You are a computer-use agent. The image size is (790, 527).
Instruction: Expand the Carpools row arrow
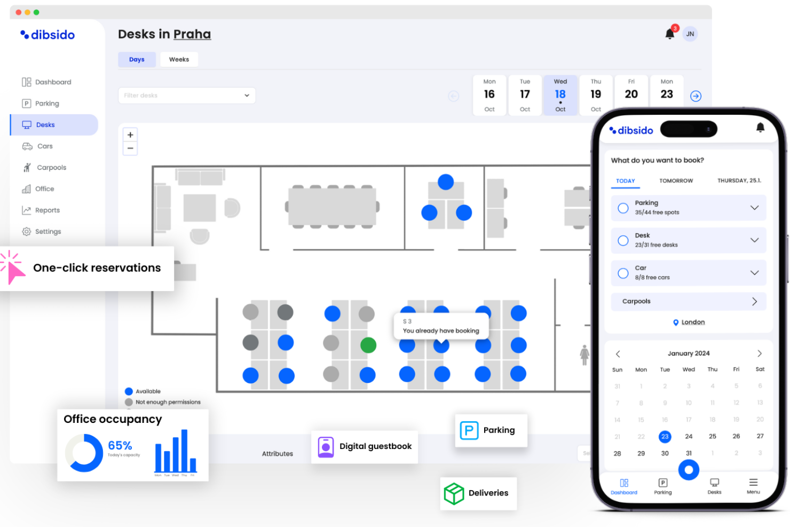pos(754,302)
